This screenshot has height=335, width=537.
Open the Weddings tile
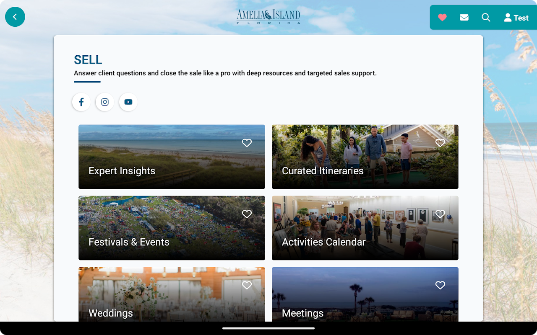(172, 294)
